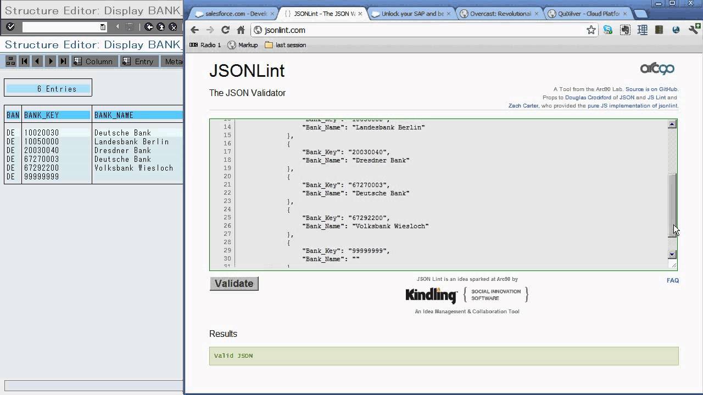This screenshot has height=395, width=703.
Task: Click the Evernote elephant extension icon
Action: pos(625,30)
